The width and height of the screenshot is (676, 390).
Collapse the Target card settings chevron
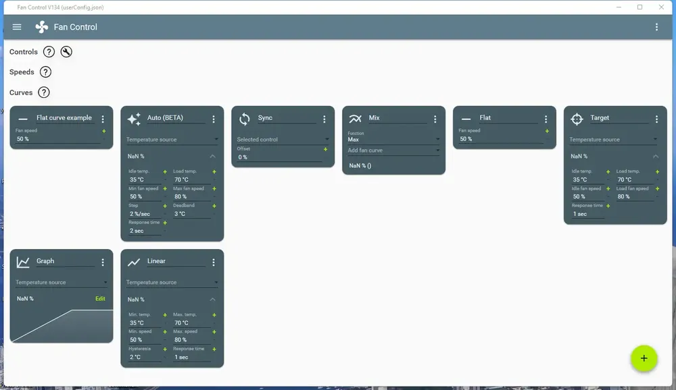coord(656,157)
